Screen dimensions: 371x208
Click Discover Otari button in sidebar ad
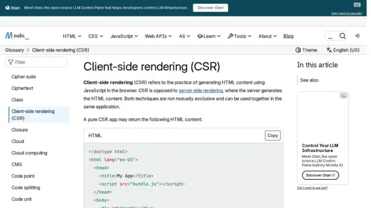click(321, 175)
